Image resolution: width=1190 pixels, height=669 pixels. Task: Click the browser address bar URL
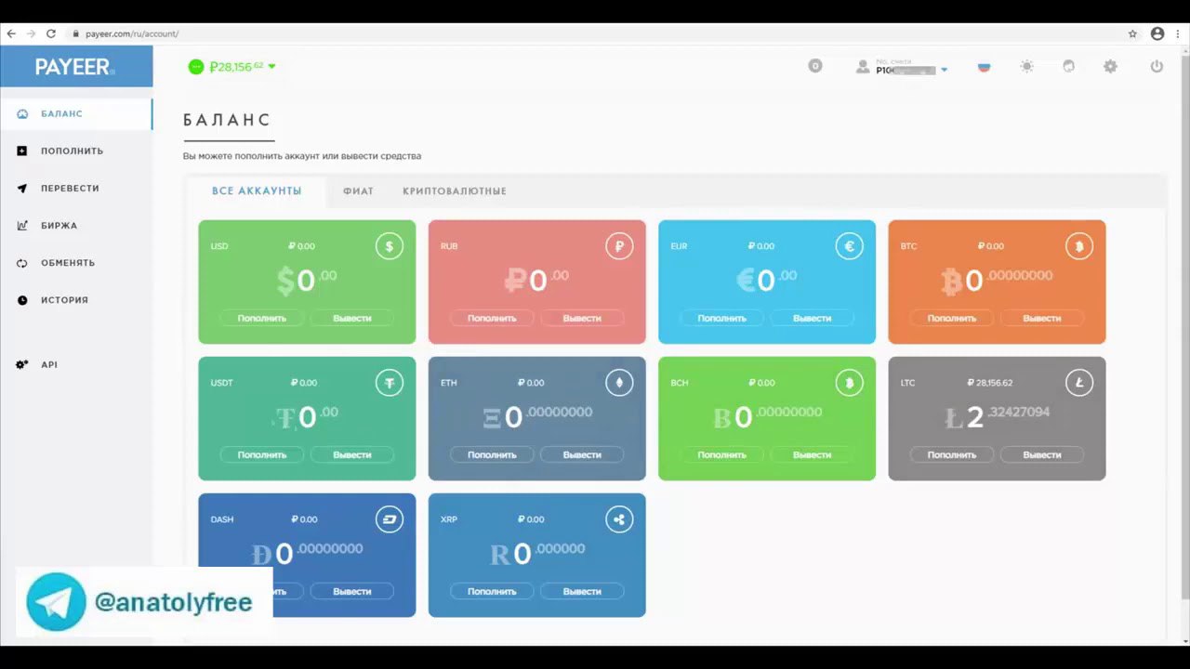132,33
